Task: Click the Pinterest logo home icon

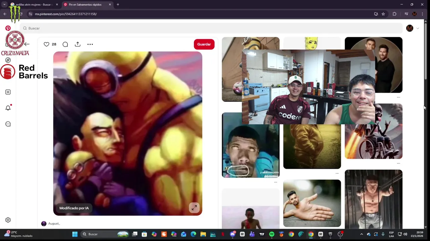Action: [8, 28]
